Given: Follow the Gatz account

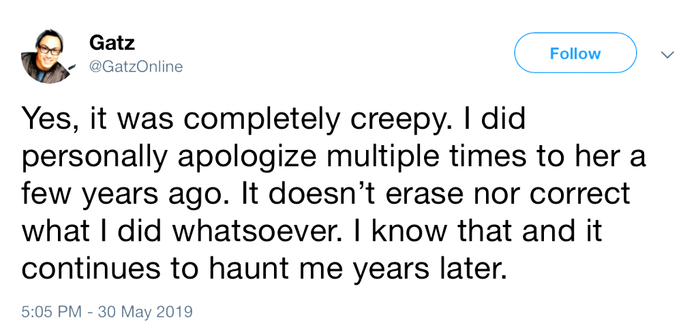Looking at the screenshot, I should pyautogui.click(x=575, y=53).
